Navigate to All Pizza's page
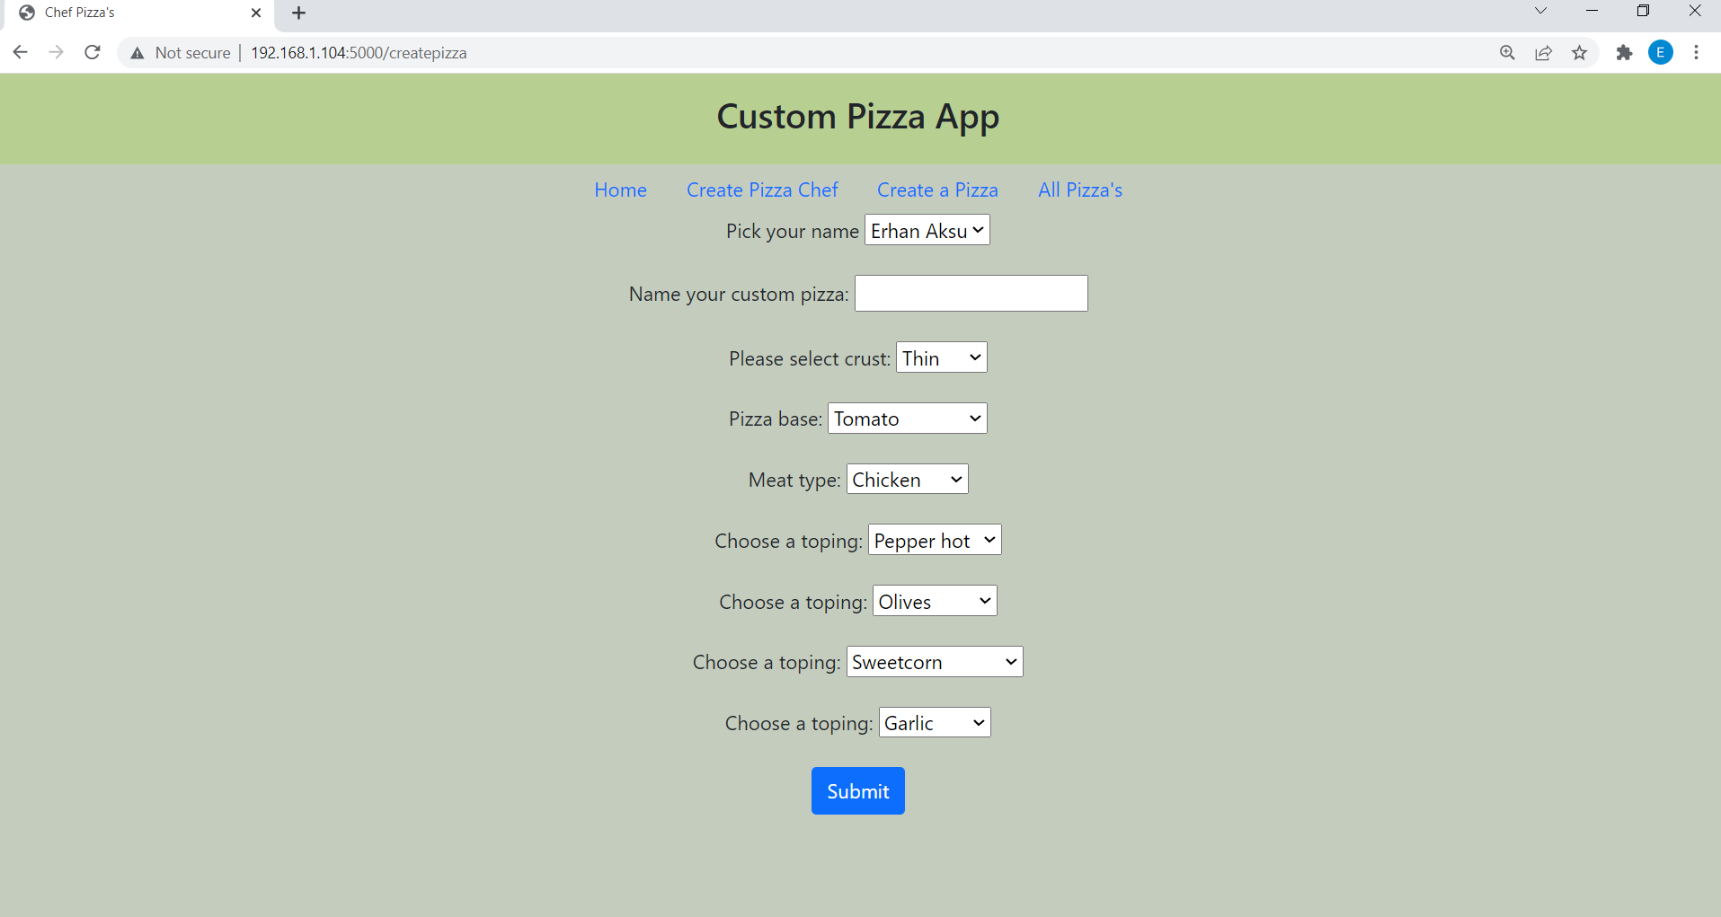Viewport: 1721px width, 917px height. (x=1079, y=190)
